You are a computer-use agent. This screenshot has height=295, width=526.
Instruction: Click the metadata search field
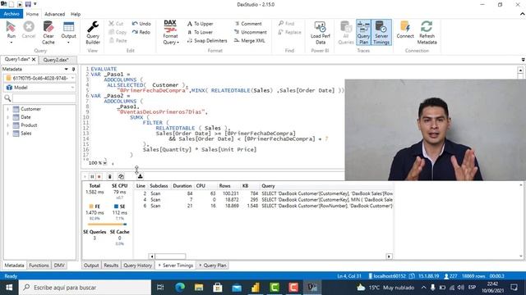[x=44, y=98]
